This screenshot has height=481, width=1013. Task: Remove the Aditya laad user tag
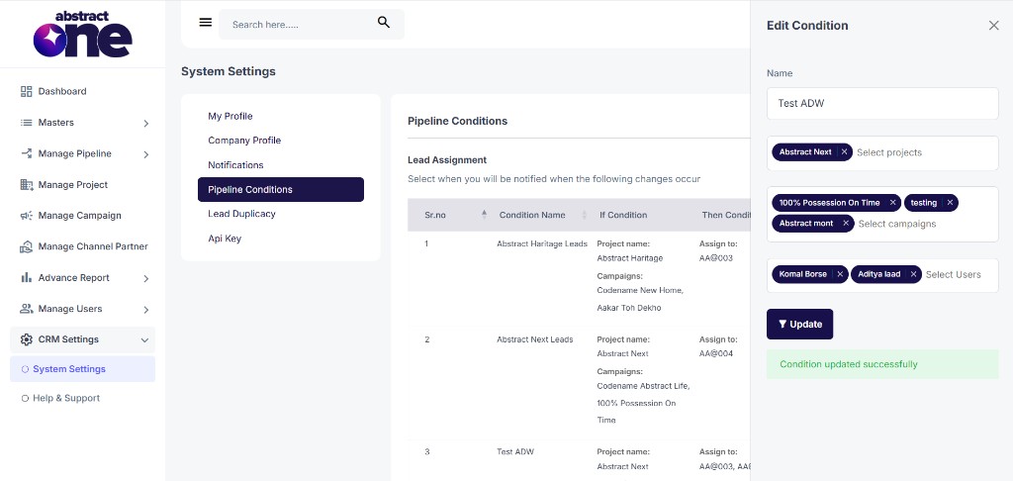(913, 274)
